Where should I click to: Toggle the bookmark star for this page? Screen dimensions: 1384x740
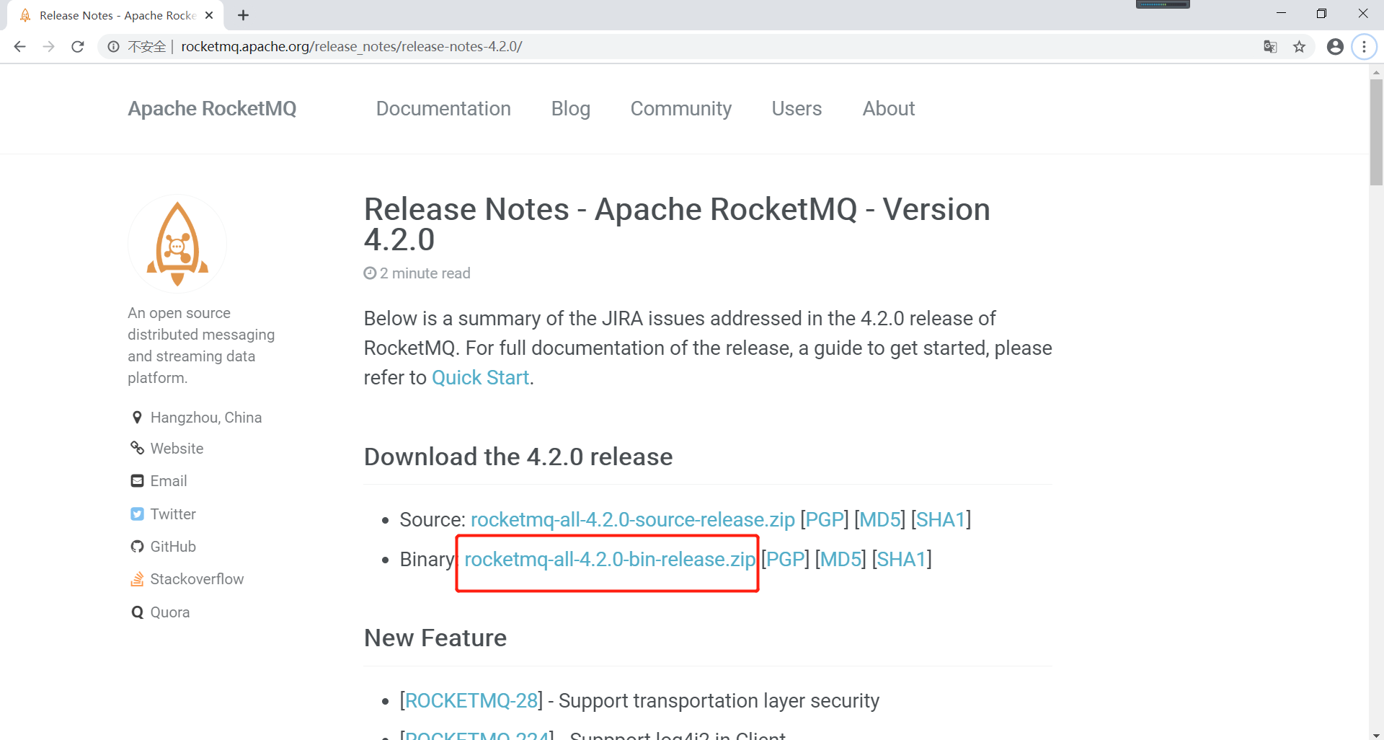coord(1300,46)
